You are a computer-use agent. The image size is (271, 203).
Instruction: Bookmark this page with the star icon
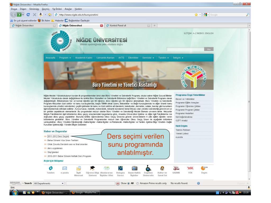[196, 15]
